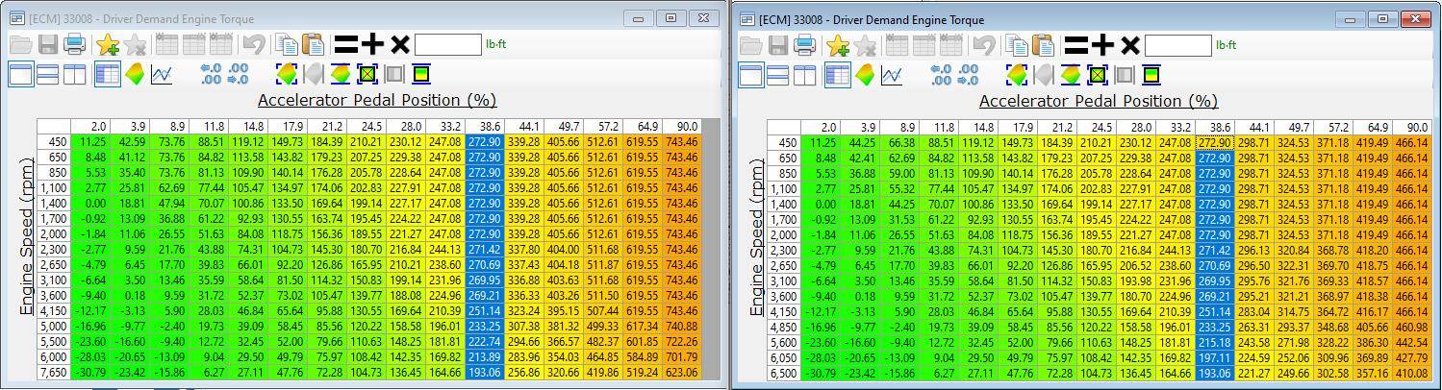Paste table data in the left window

pos(313,44)
